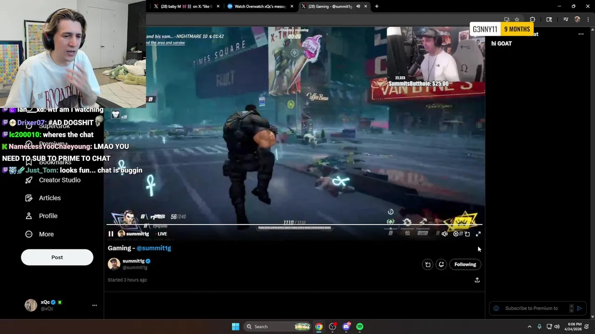Open the emoji picker in chat input
The image size is (595, 334).
496,308
